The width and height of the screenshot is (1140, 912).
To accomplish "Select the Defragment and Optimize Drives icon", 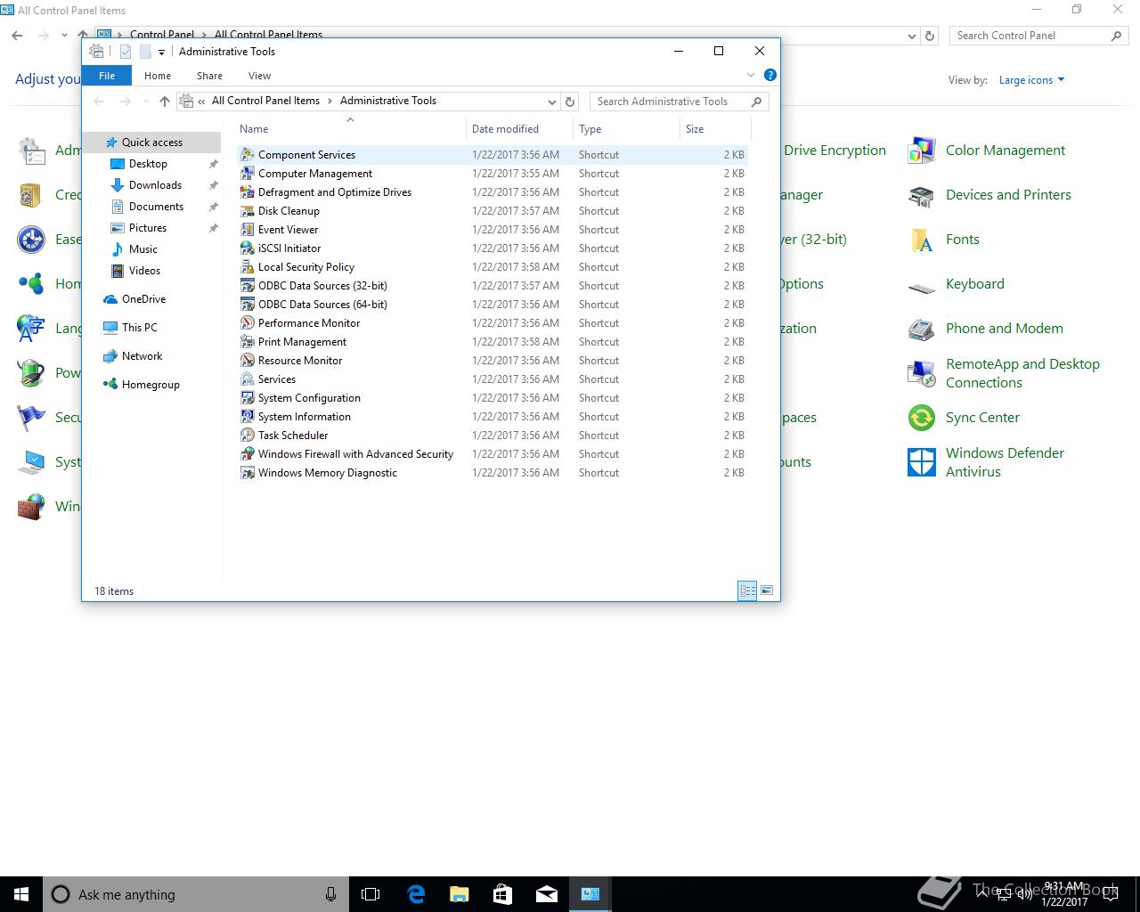I will (x=248, y=192).
